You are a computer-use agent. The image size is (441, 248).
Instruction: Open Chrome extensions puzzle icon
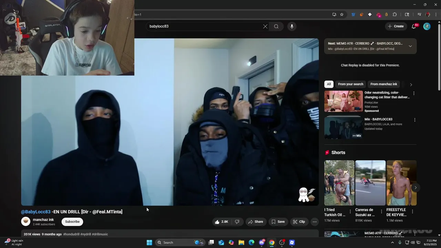395,14
